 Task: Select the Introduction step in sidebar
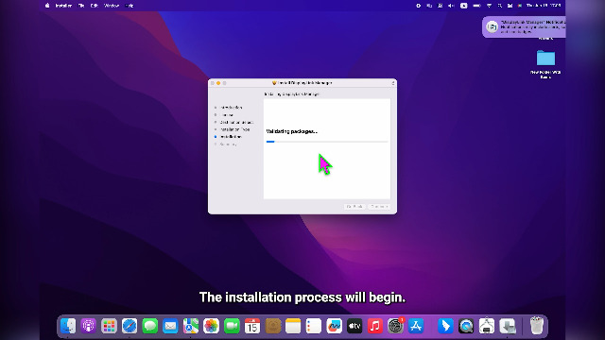(231, 108)
